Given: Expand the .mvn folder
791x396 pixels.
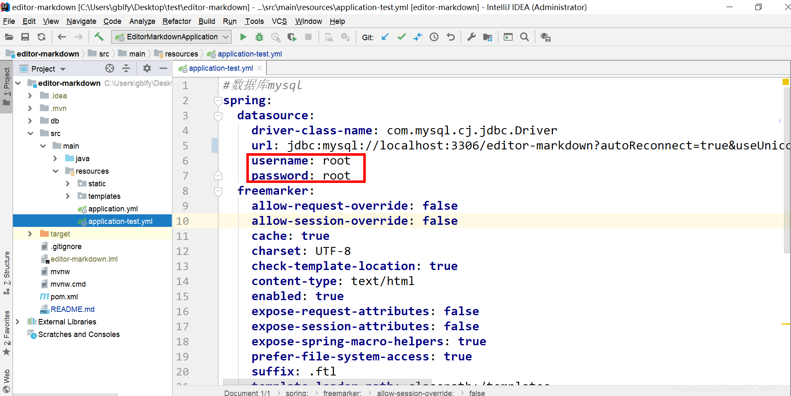Looking at the screenshot, I should coord(30,108).
